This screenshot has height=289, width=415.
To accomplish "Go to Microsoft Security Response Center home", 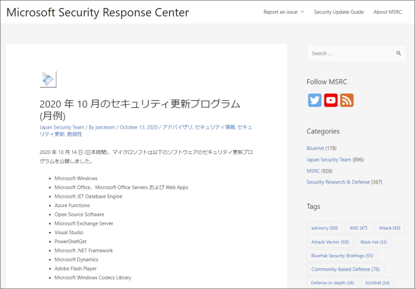I will tap(97, 12).
